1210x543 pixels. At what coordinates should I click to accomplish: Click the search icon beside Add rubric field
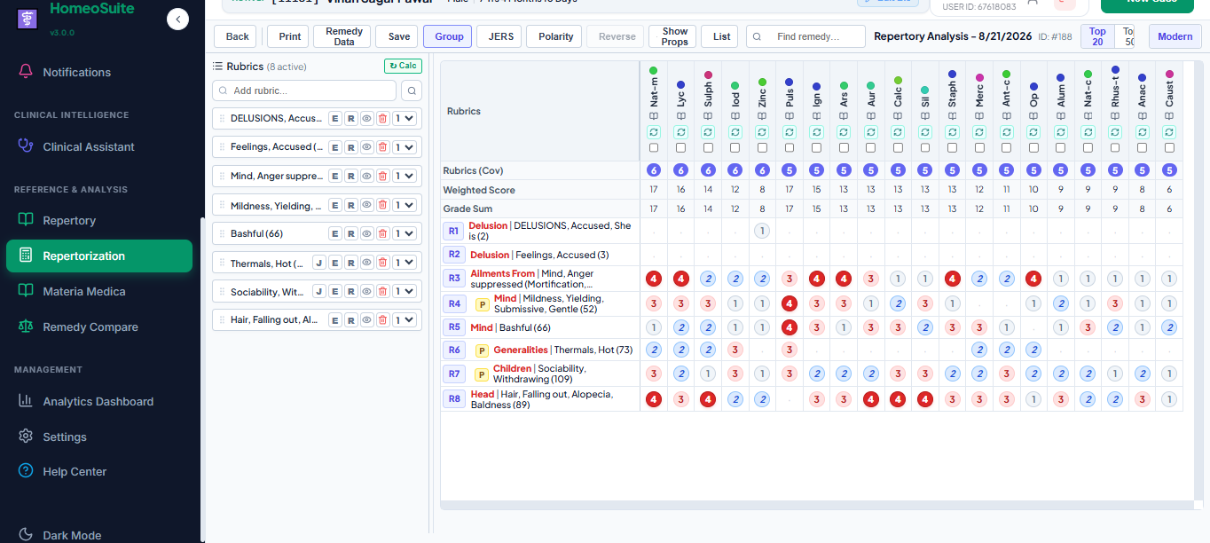412,90
